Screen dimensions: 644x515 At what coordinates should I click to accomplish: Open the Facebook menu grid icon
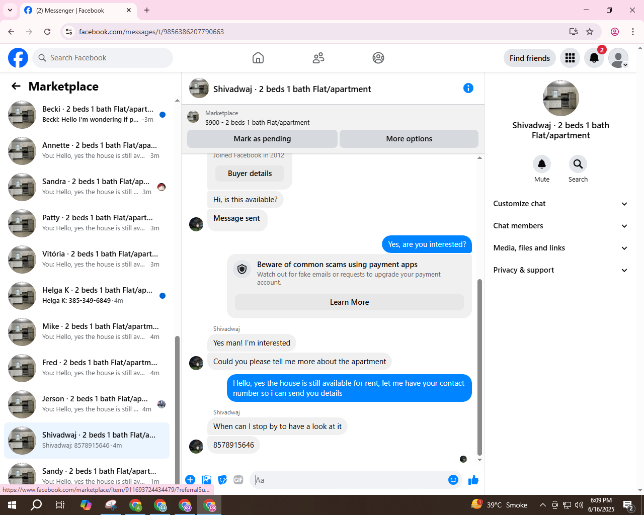[x=570, y=58]
